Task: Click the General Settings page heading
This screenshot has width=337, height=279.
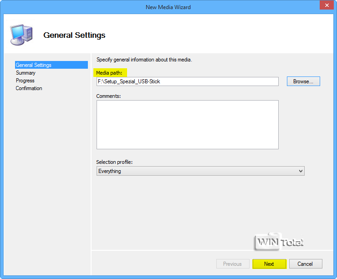Action: [74, 35]
